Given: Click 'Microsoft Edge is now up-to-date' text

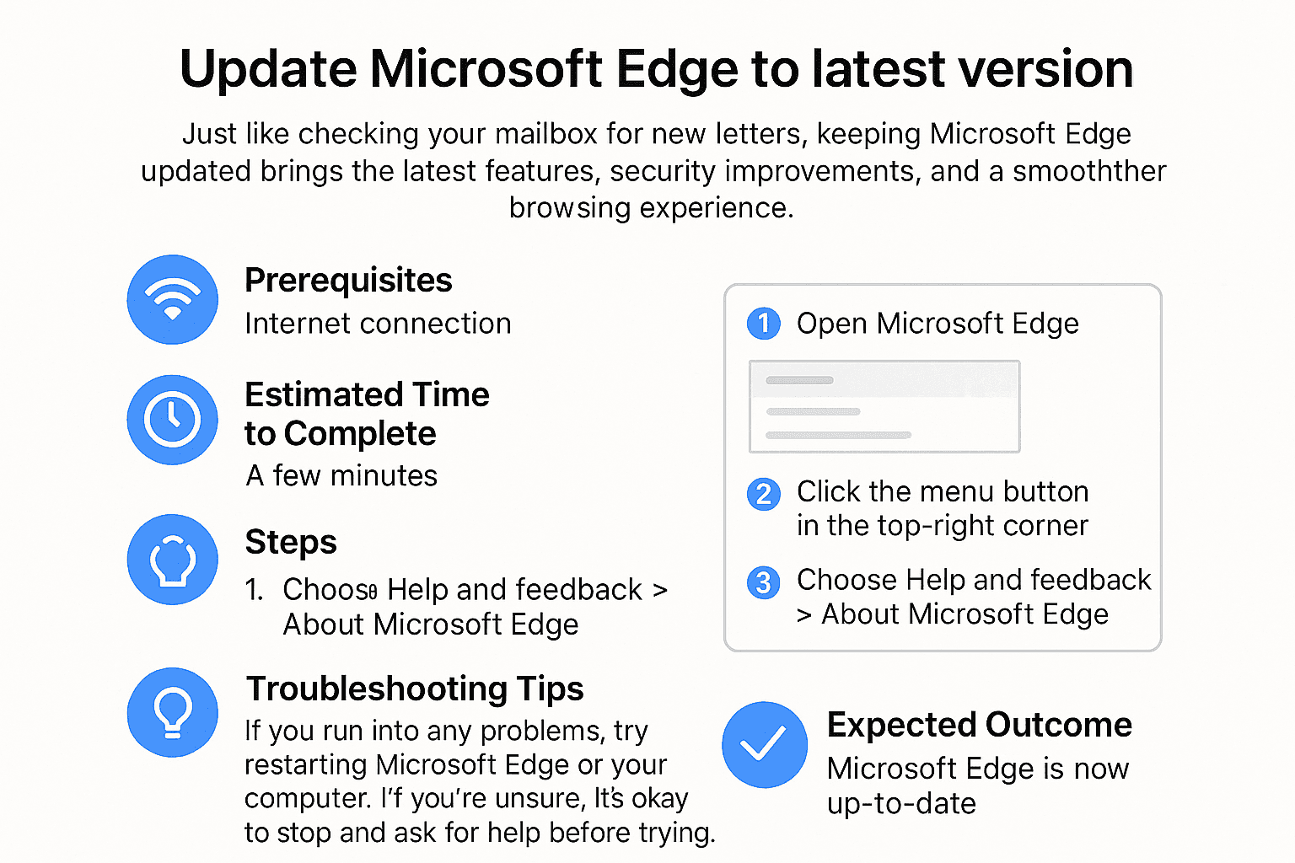Looking at the screenshot, I should tap(977, 785).
